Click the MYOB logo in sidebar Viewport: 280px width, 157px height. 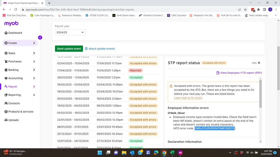[11, 24]
